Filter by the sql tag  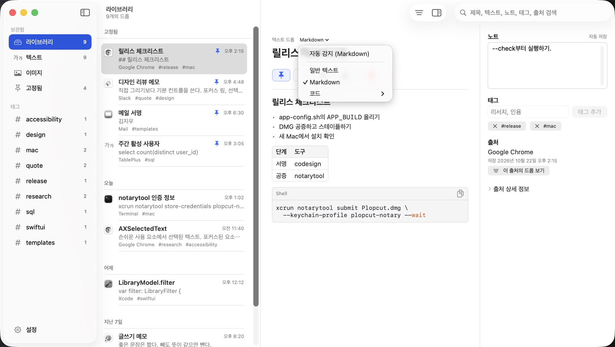50,212
